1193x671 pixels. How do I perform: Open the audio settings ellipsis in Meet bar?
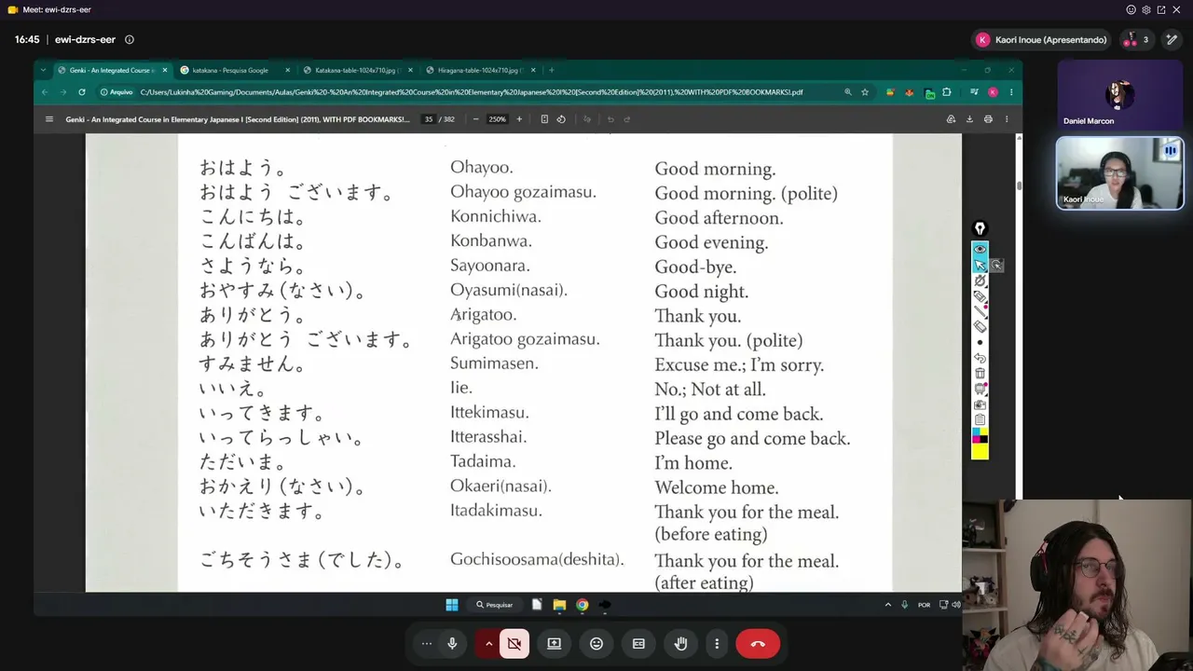(427, 643)
